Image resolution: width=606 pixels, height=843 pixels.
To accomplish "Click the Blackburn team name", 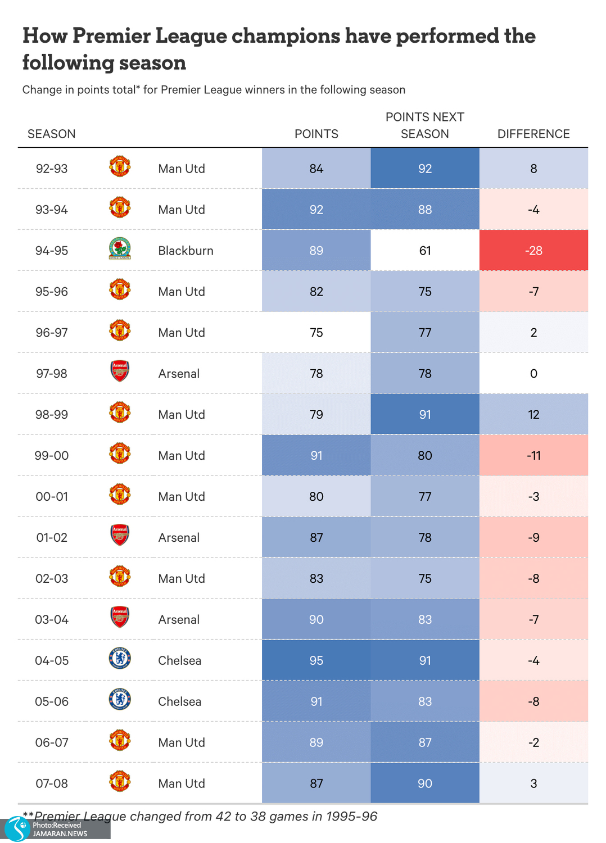I will [186, 251].
